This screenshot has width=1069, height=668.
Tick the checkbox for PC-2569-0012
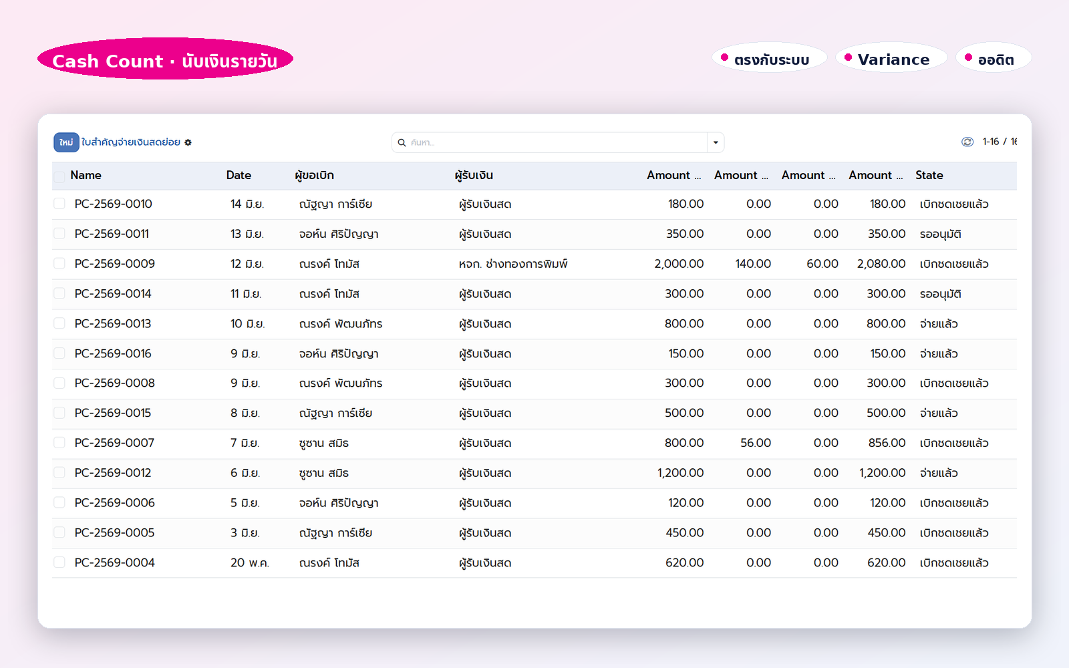click(x=59, y=472)
